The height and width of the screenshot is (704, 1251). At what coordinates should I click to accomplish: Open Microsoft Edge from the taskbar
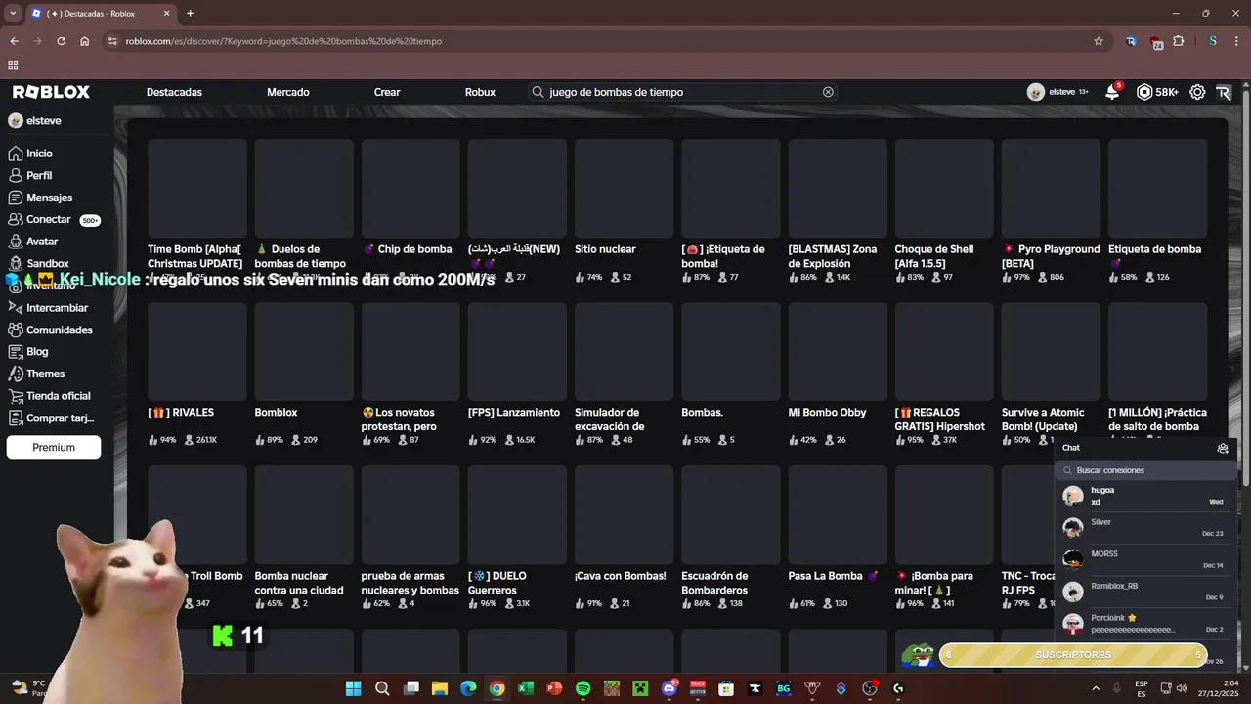click(x=468, y=688)
